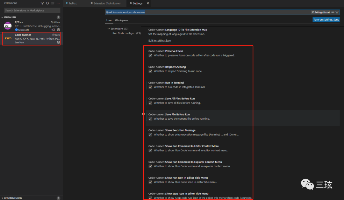This screenshot has height=200, width=344.
Task: Clear the settings search input icon
Action: (x=333, y=12)
